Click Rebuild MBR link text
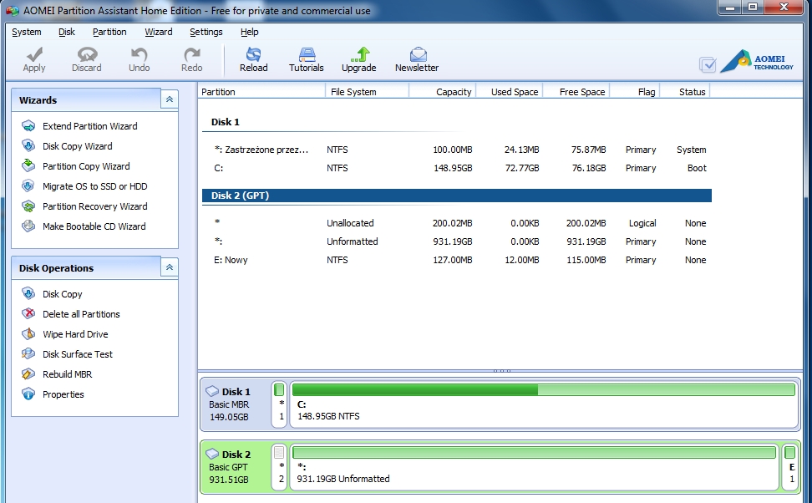 (68, 374)
